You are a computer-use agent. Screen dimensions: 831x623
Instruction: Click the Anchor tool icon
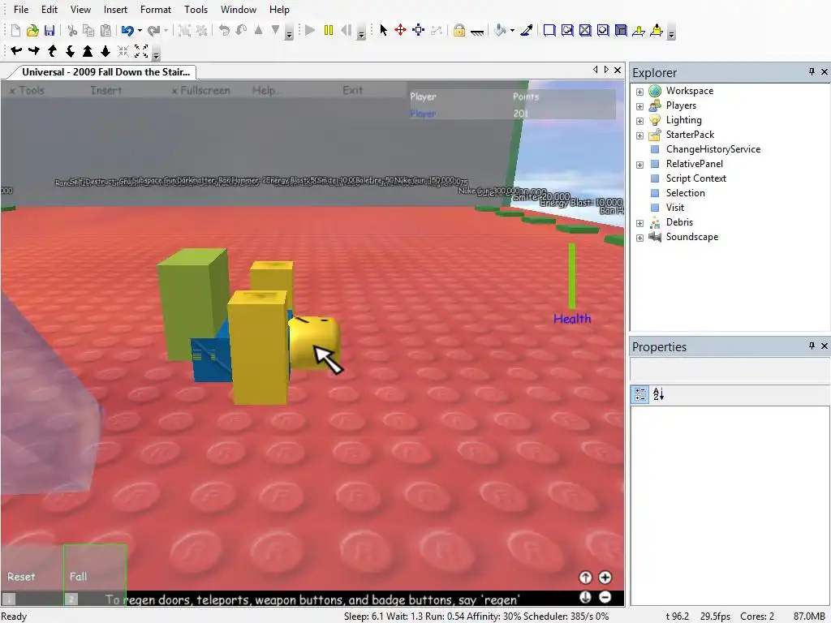(x=477, y=32)
